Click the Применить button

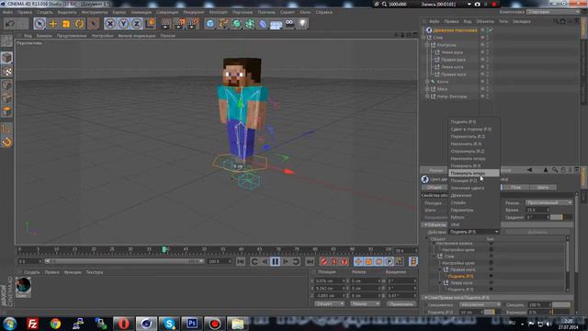[401, 304]
